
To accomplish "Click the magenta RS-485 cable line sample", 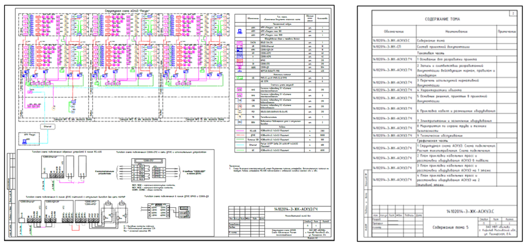I will [x=239, y=130].
